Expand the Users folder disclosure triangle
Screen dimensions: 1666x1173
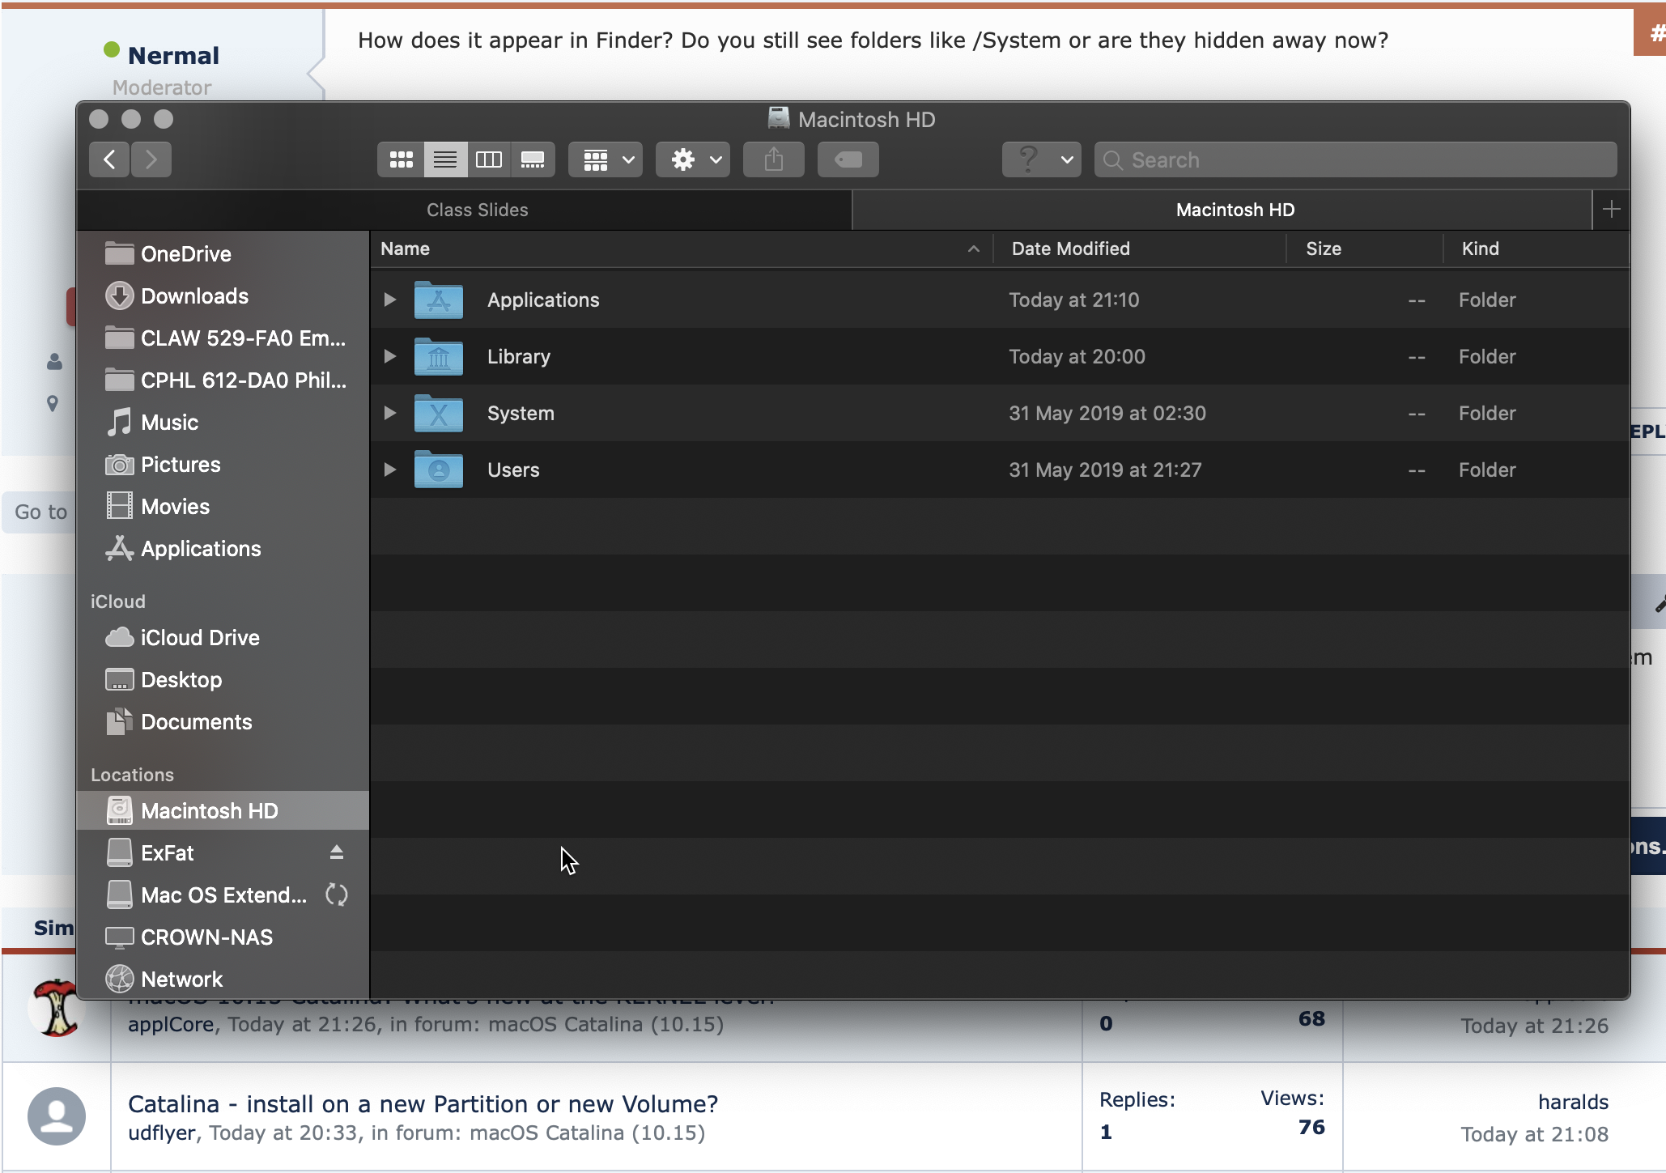pos(389,470)
